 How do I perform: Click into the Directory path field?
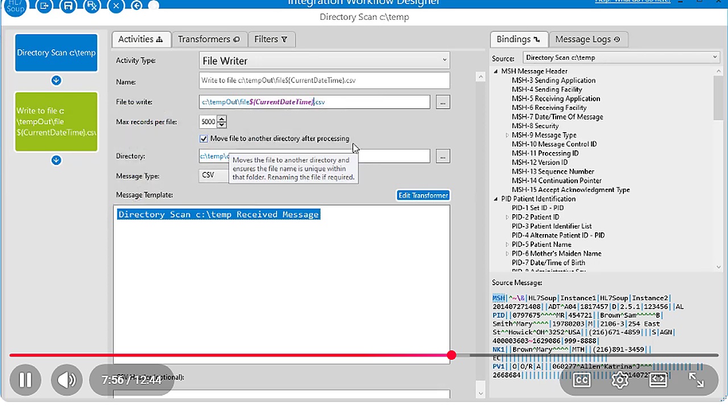point(315,156)
